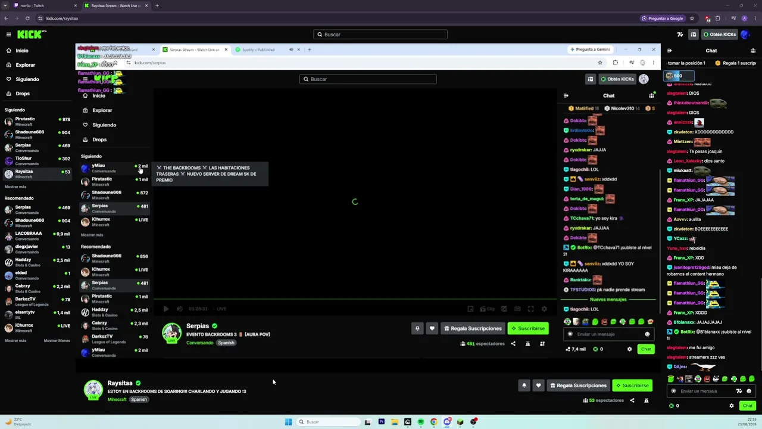Click the Spanish language tag under Raysitaa's title
The width and height of the screenshot is (762, 429).
139,399
